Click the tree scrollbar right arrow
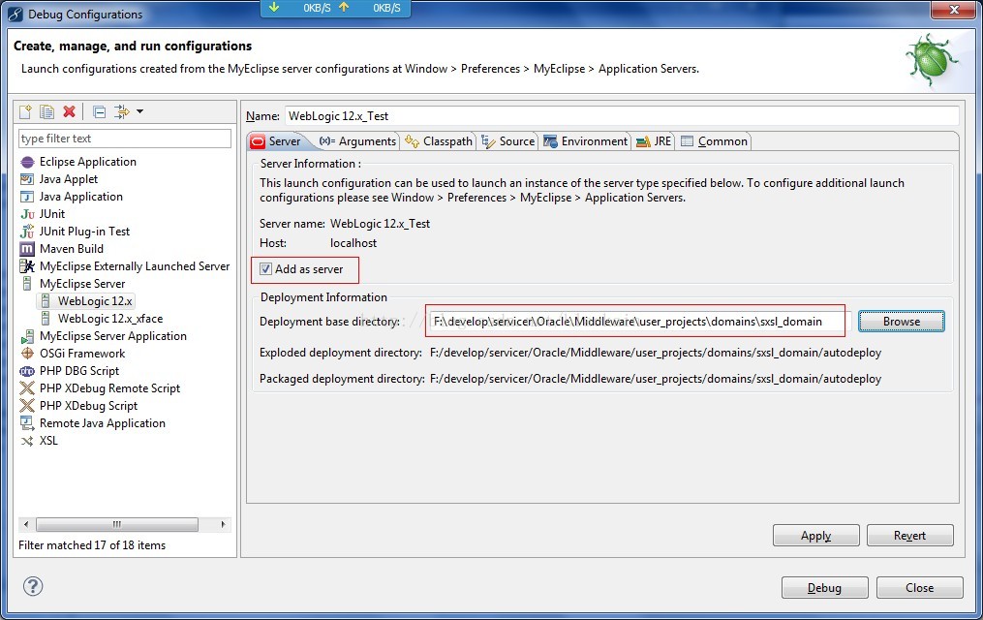 point(223,524)
